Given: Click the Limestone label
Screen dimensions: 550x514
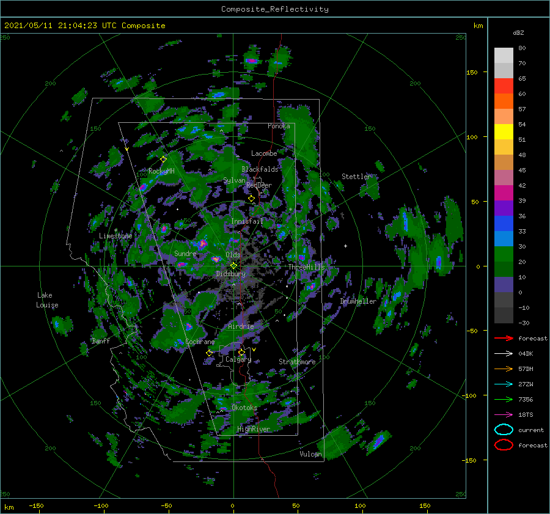Looking at the screenshot, I should [x=116, y=236].
